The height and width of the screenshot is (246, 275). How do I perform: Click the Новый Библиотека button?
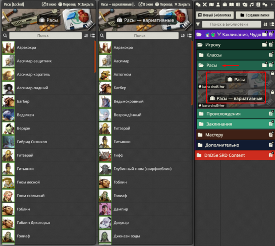click(215, 15)
